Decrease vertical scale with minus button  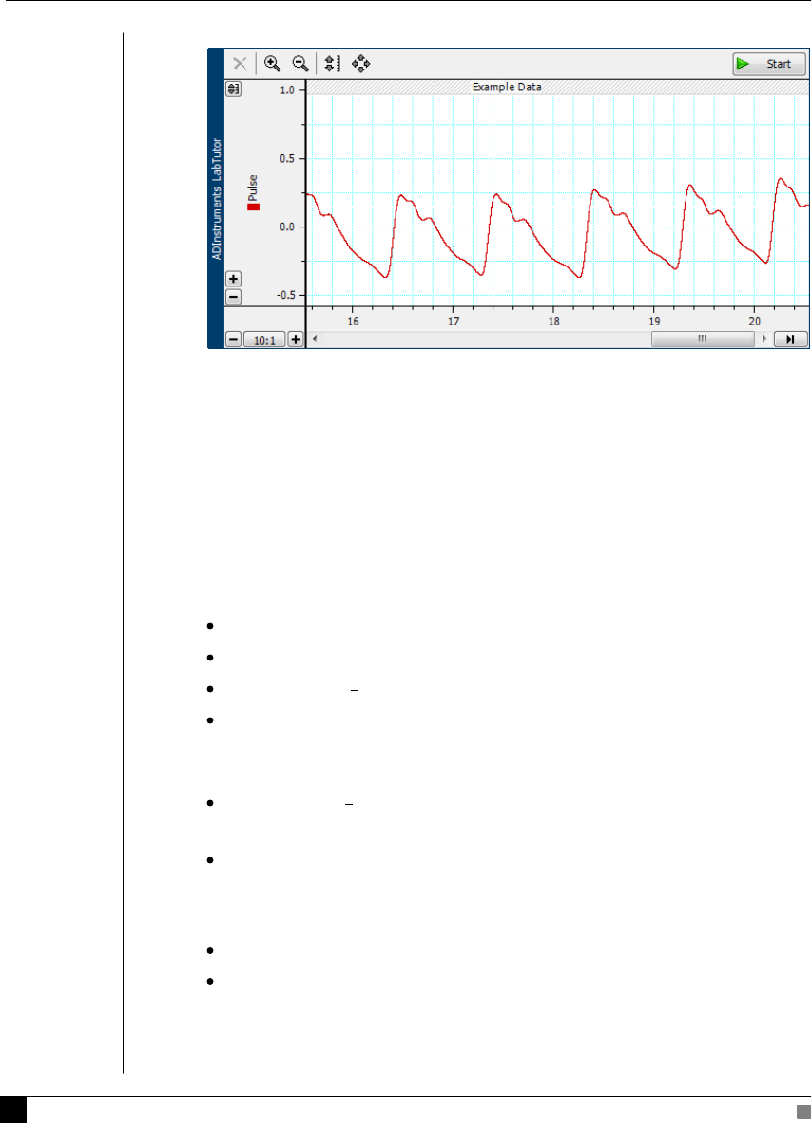pyautogui.click(x=233, y=297)
